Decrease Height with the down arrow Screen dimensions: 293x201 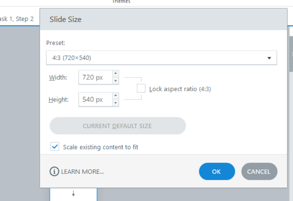[116, 103]
